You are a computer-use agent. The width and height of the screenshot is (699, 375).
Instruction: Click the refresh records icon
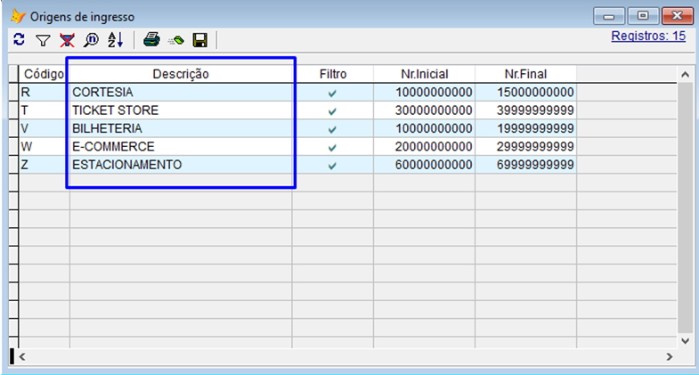point(19,40)
